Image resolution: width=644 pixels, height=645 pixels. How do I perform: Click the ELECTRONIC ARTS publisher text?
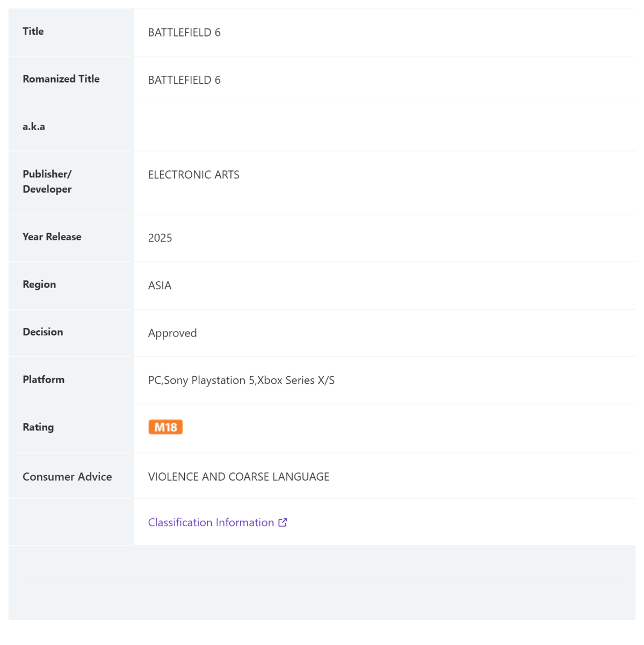[194, 175]
